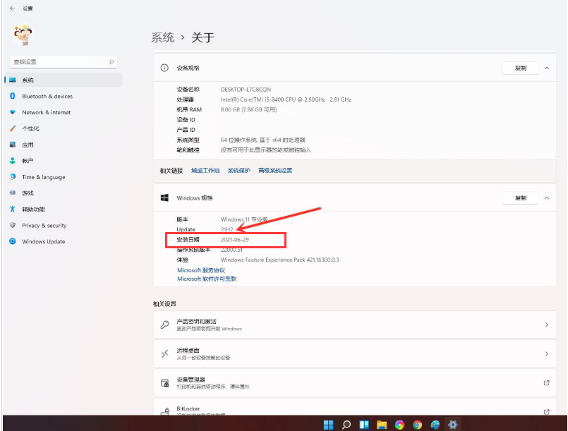Copy the 设备规格 section
568x431 pixels.
pyautogui.click(x=520, y=68)
